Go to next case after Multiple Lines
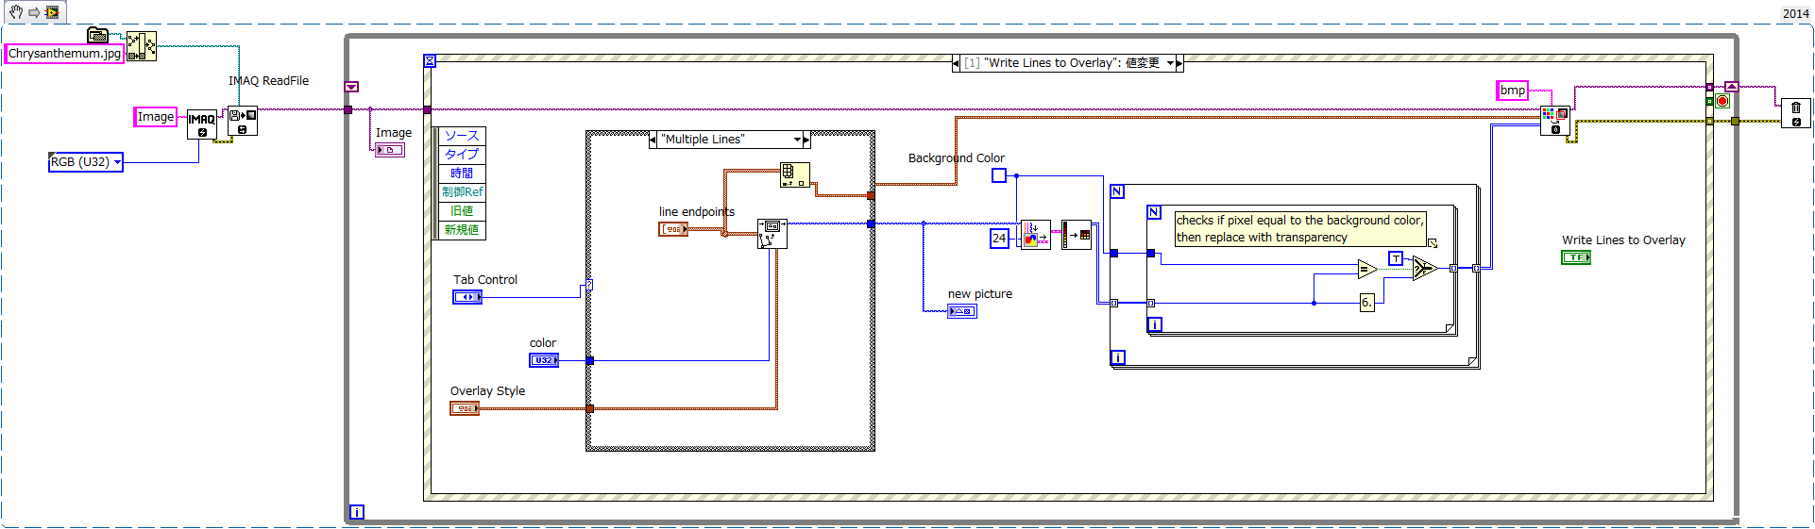The image size is (1815, 529). tap(807, 140)
